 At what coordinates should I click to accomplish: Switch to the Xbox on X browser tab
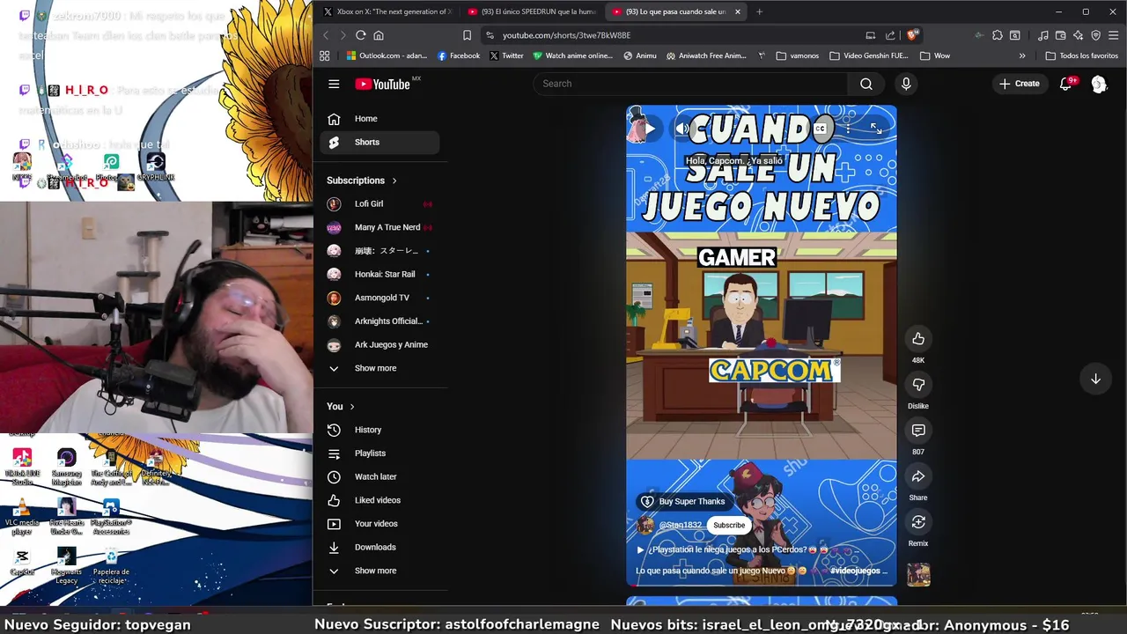pyautogui.click(x=388, y=11)
